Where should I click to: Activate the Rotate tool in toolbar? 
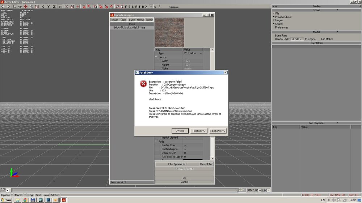coord(31,7)
